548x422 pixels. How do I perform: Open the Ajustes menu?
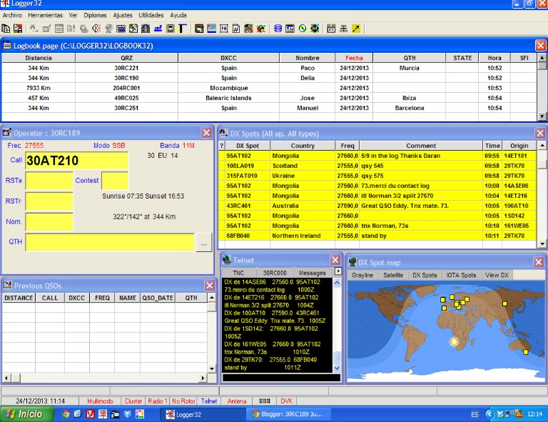pyautogui.click(x=123, y=15)
